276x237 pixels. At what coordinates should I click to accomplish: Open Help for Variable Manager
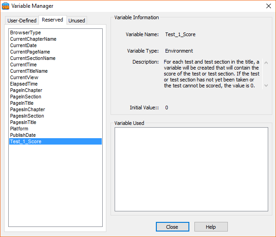coord(211,227)
